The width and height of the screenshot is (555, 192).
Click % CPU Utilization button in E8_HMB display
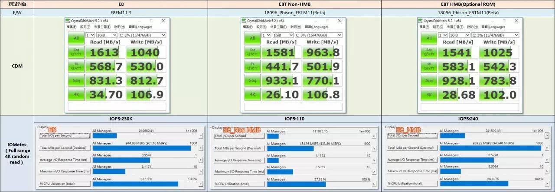(x=412, y=183)
